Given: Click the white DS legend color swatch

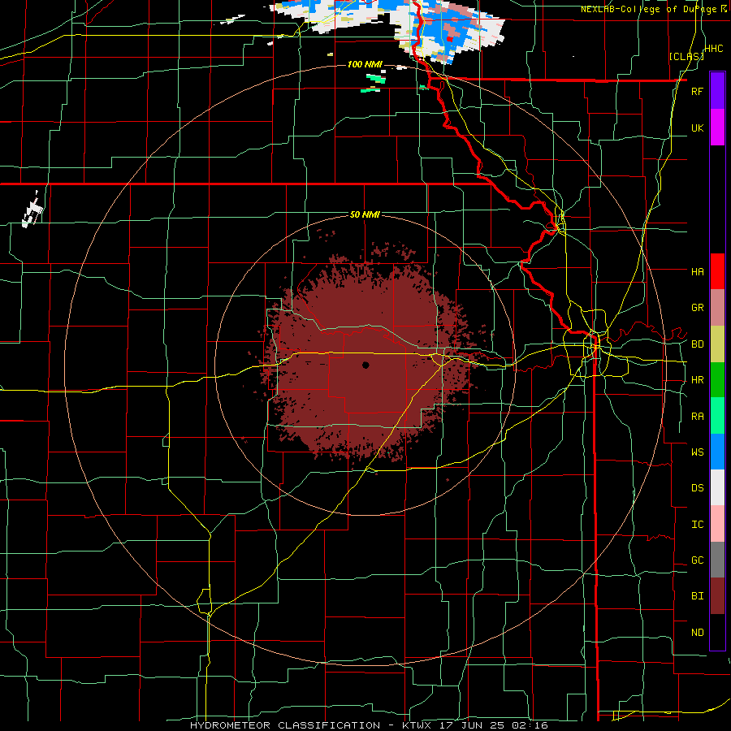Looking at the screenshot, I should 717,487.
